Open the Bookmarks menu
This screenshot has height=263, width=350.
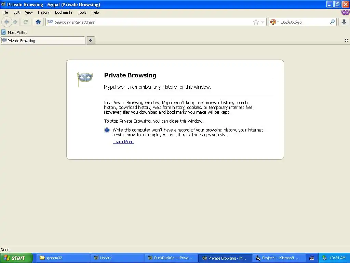tap(64, 12)
